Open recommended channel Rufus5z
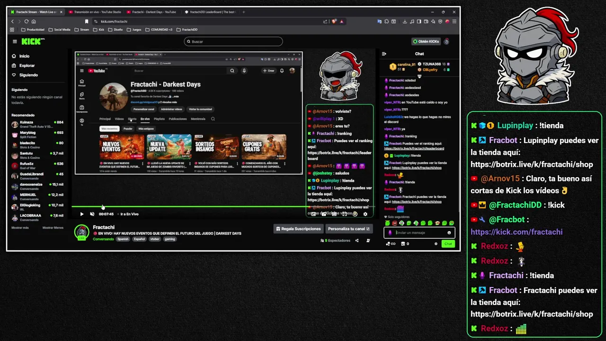This screenshot has height=341, width=606. click(x=37, y=165)
